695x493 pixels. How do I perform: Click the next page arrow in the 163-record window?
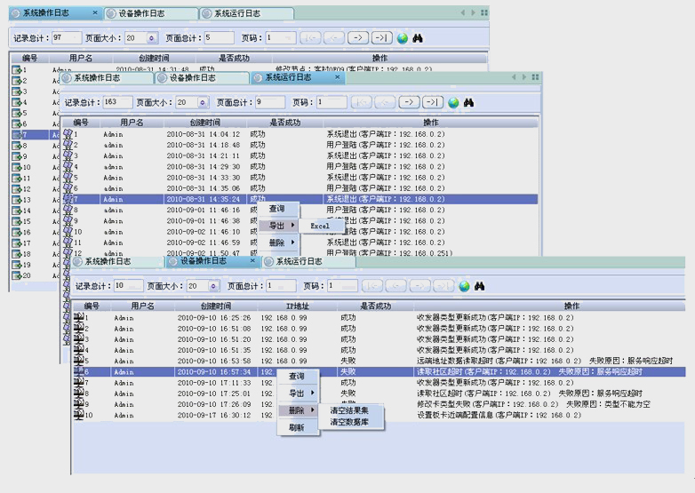point(408,102)
